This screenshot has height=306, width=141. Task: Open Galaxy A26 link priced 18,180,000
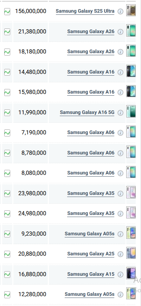tap(91, 51)
